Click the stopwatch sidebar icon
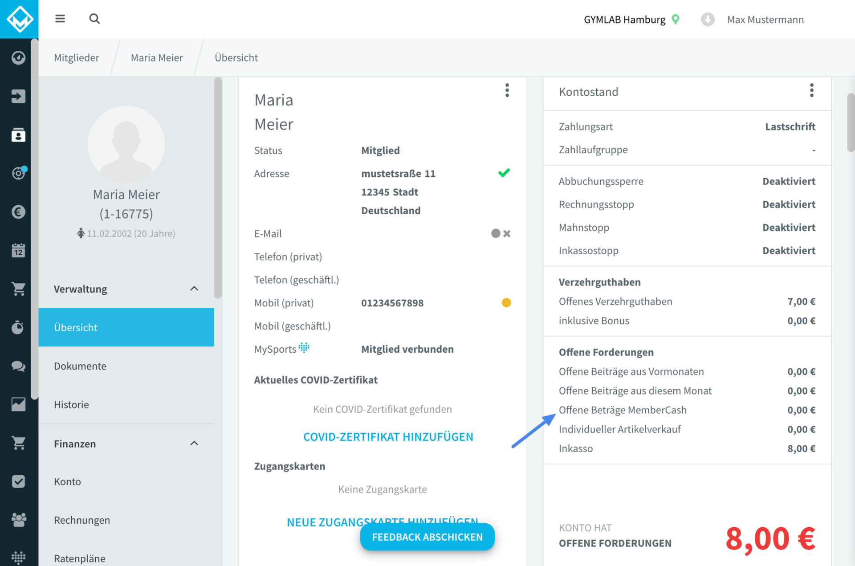 (x=18, y=327)
